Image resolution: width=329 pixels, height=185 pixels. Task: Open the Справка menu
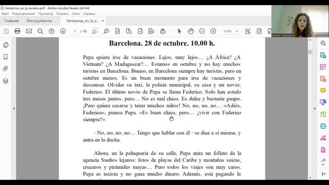[89, 14]
